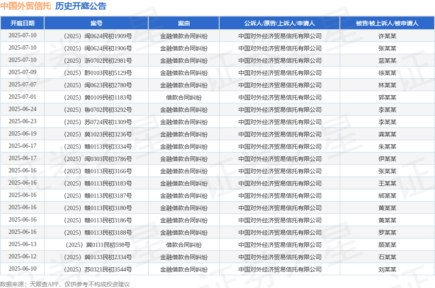Select case number 闽0623民初2780号
The image size is (435, 288).
(108, 85)
